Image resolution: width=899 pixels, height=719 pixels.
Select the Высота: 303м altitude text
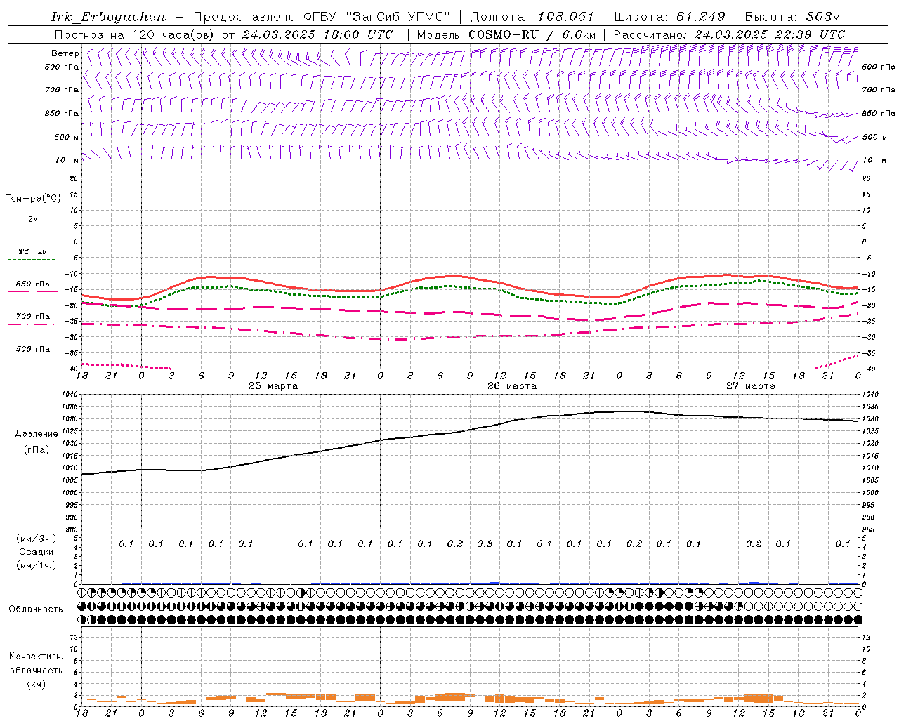[792, 17]
